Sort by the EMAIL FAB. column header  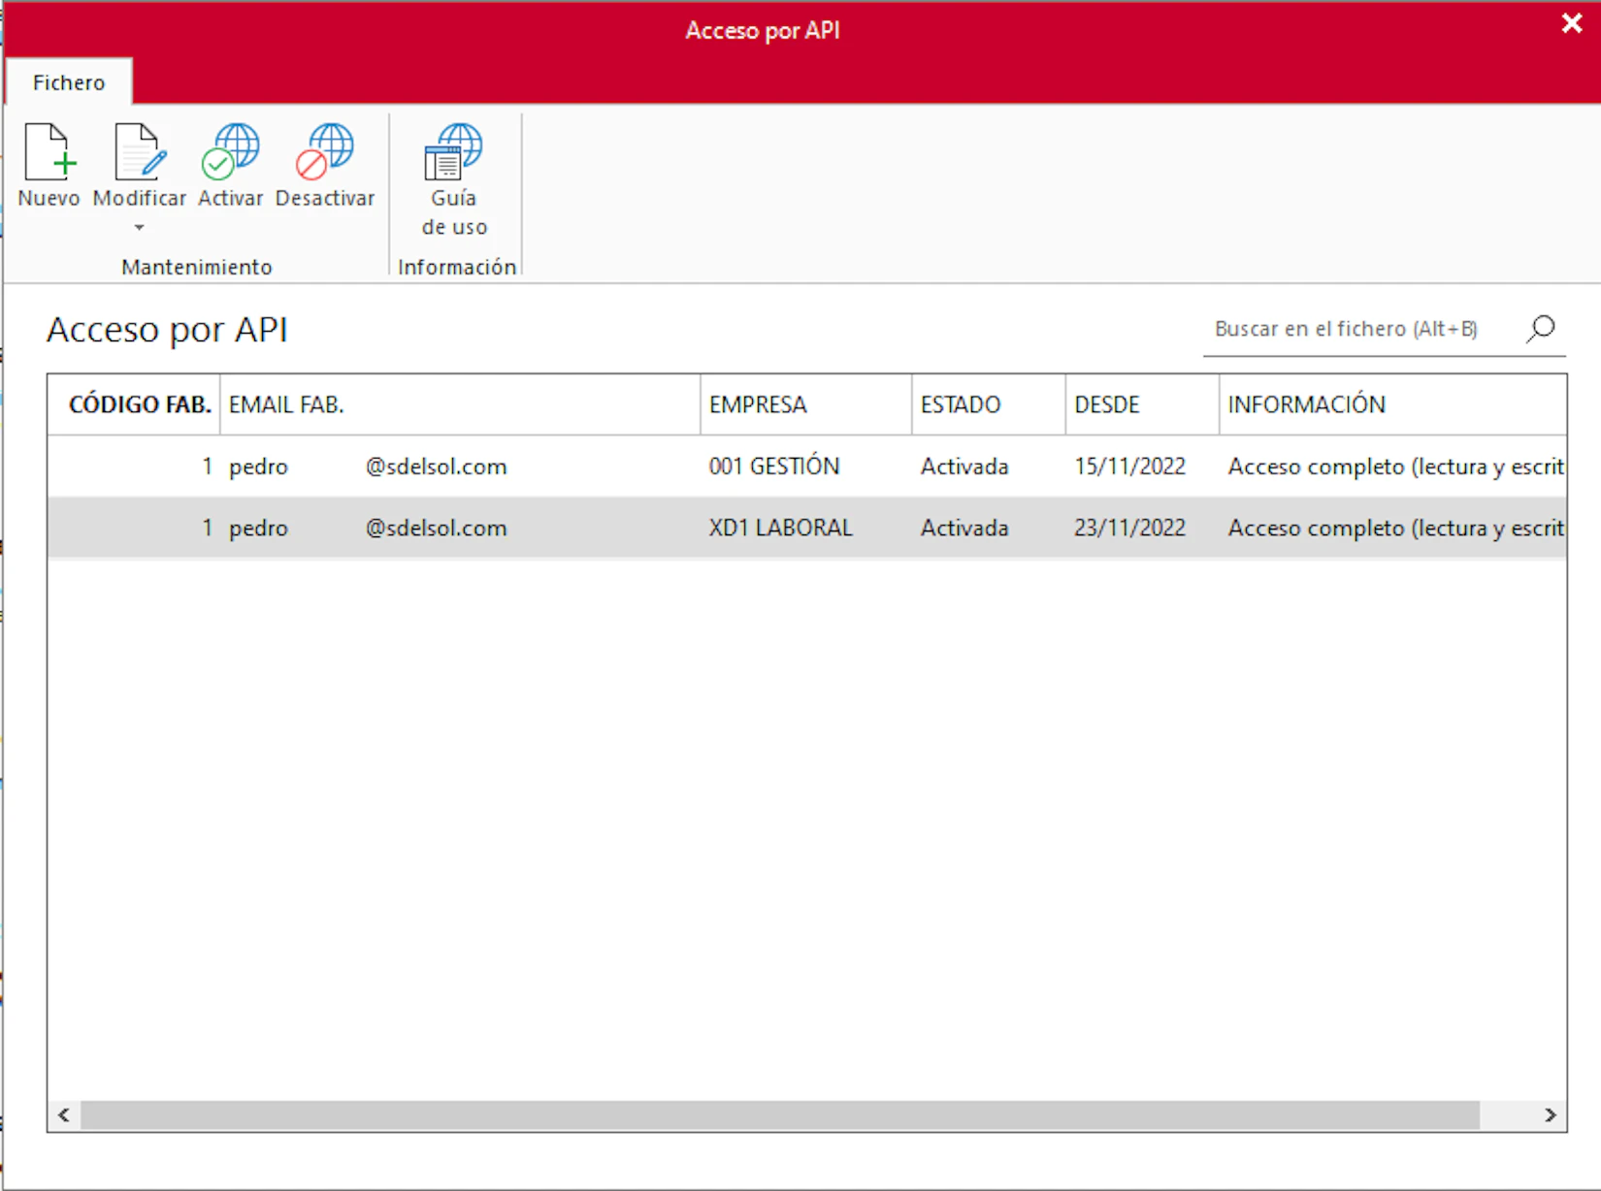pyautogui.click(x=286, y=404)
